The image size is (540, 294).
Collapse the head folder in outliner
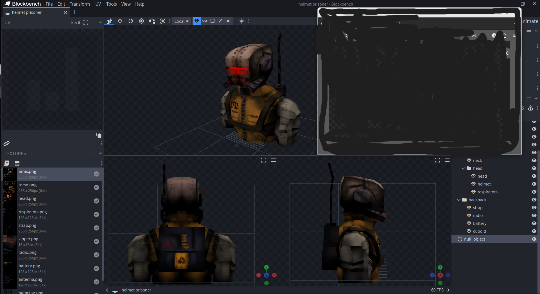(x=463, y=168)
